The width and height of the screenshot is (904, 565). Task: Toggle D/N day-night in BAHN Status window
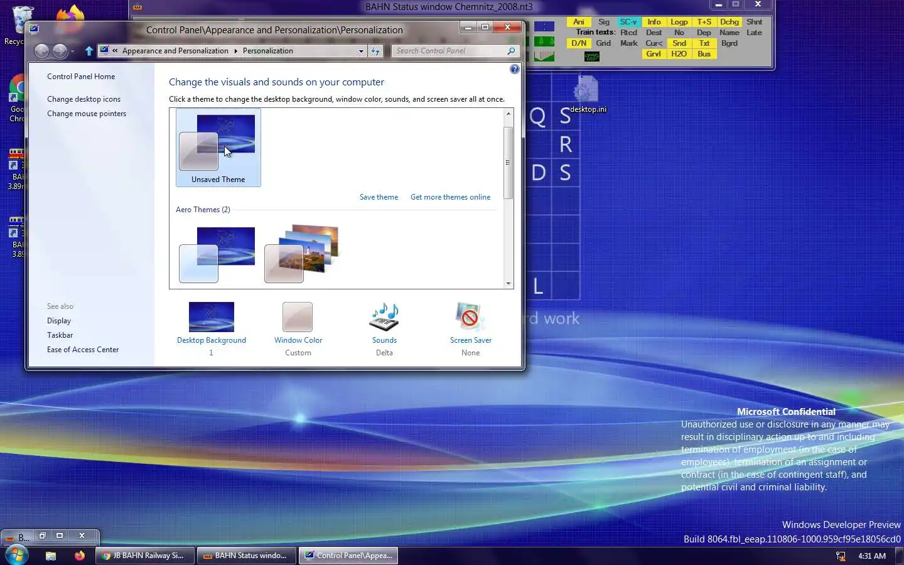tap(579, 43)
